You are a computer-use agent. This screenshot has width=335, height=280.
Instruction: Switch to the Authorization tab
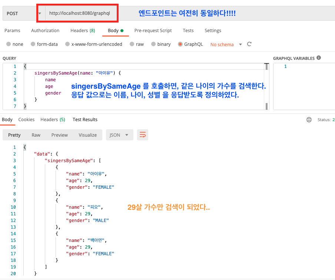tap(45, 31)
